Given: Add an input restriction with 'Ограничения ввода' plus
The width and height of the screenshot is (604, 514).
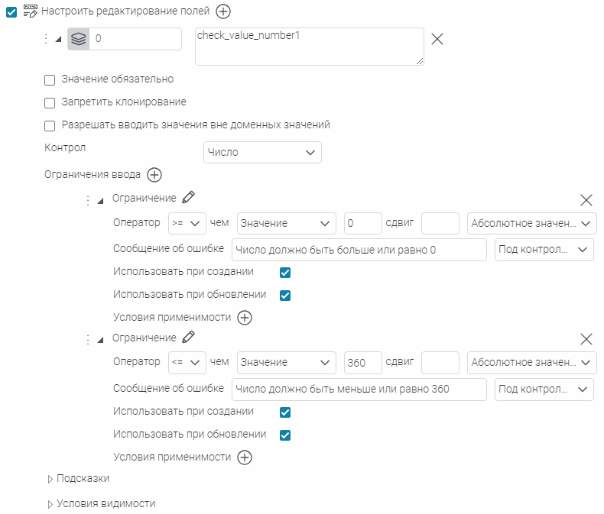Looking at the screenshot, I should [x=154, y=175].
